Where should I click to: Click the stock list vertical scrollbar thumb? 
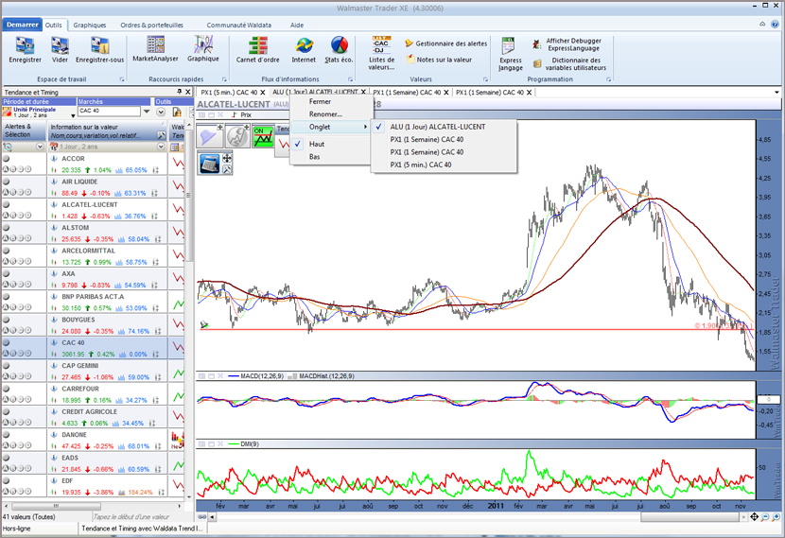pyautogui.click(x=189, y=195)
